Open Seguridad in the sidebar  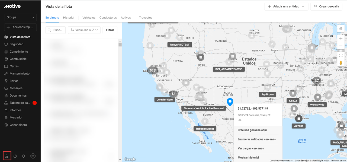click(x=17, y=44)
